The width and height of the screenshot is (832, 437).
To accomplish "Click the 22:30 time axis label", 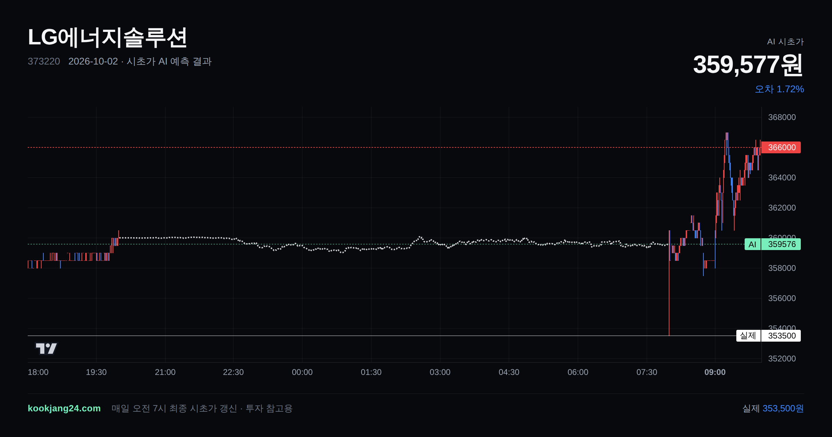I will coord(233,372).
